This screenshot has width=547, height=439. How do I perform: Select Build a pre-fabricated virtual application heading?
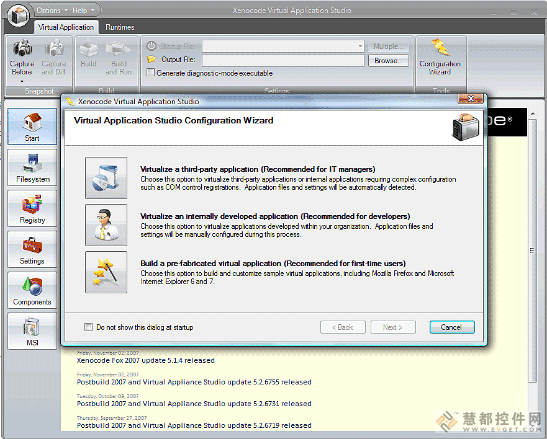273,263
